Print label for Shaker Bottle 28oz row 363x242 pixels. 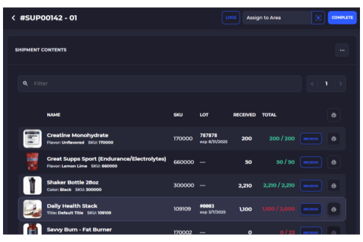point(333,186)
